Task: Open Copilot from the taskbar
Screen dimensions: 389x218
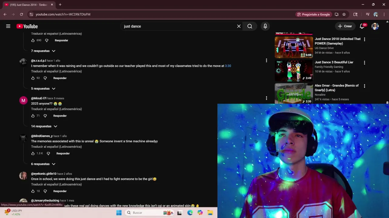Action: click(200, 213)
